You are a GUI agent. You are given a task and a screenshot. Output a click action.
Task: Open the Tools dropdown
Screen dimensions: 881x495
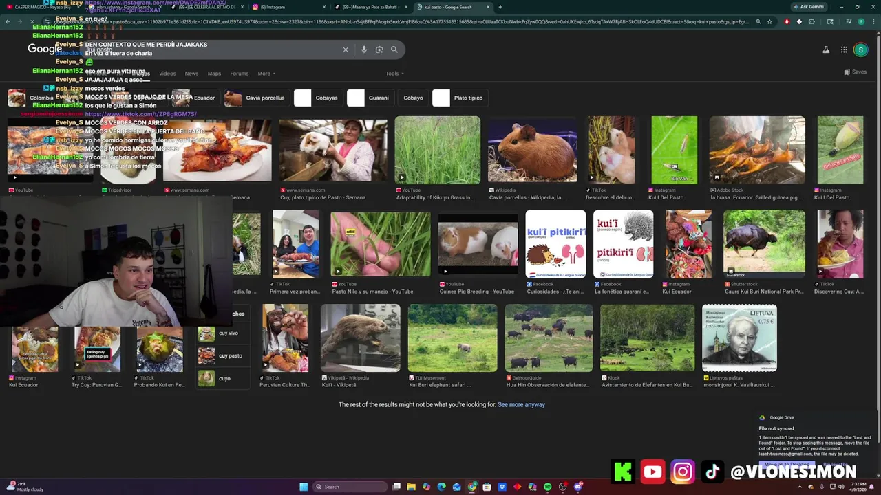point(394,74)
